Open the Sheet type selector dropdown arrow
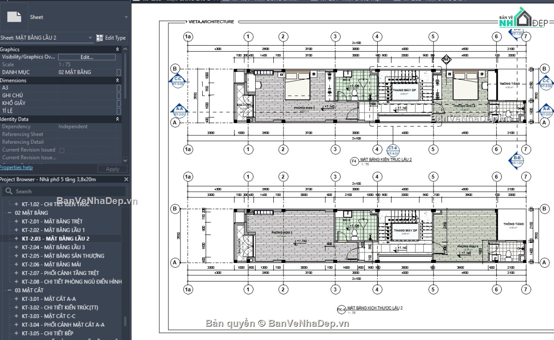The height and width of the screenshot is (340, 554). tap(126, 17)
